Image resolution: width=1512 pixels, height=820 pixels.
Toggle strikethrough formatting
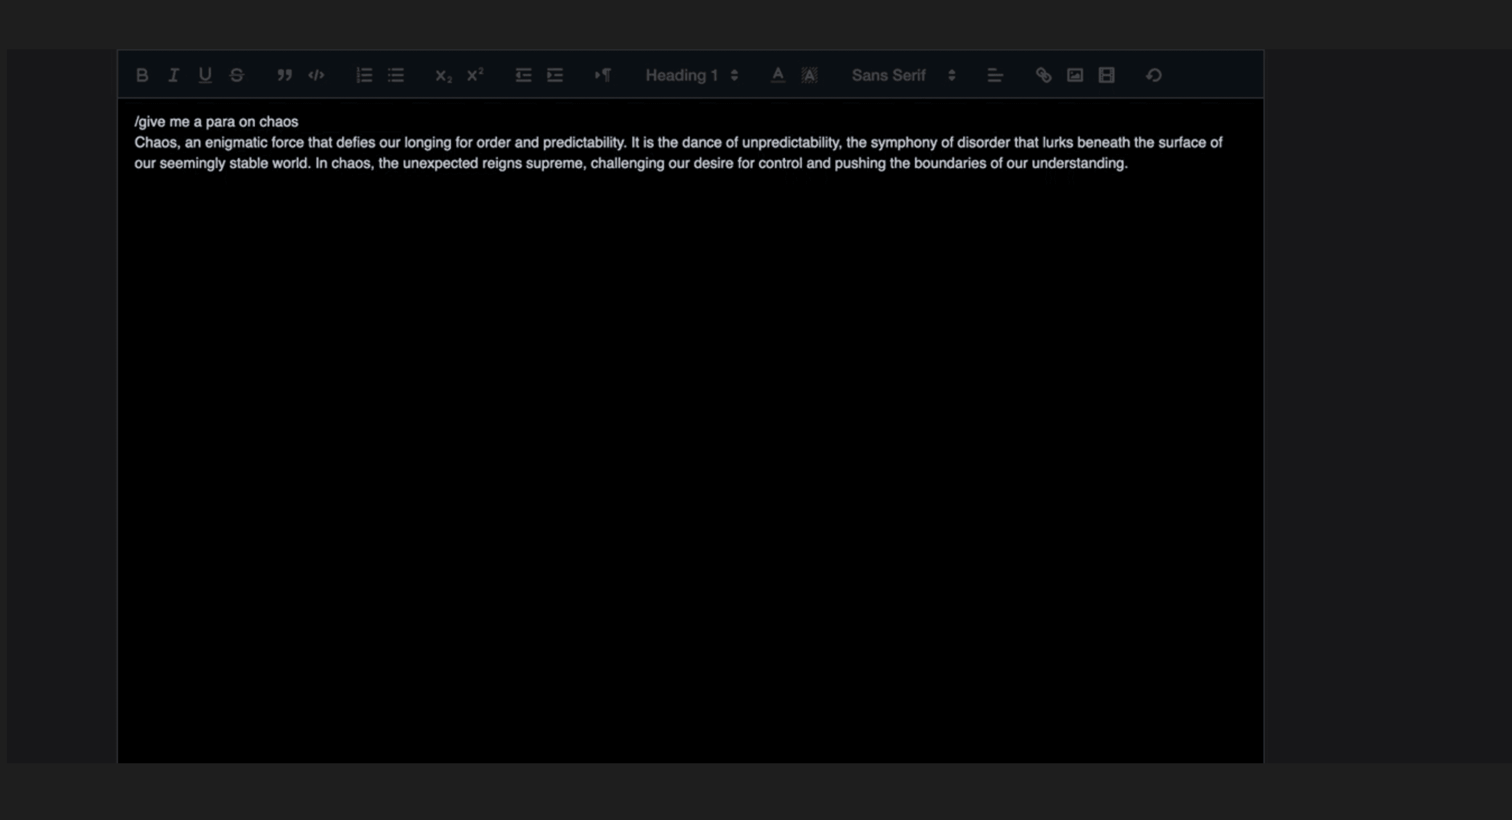[237, 75]
